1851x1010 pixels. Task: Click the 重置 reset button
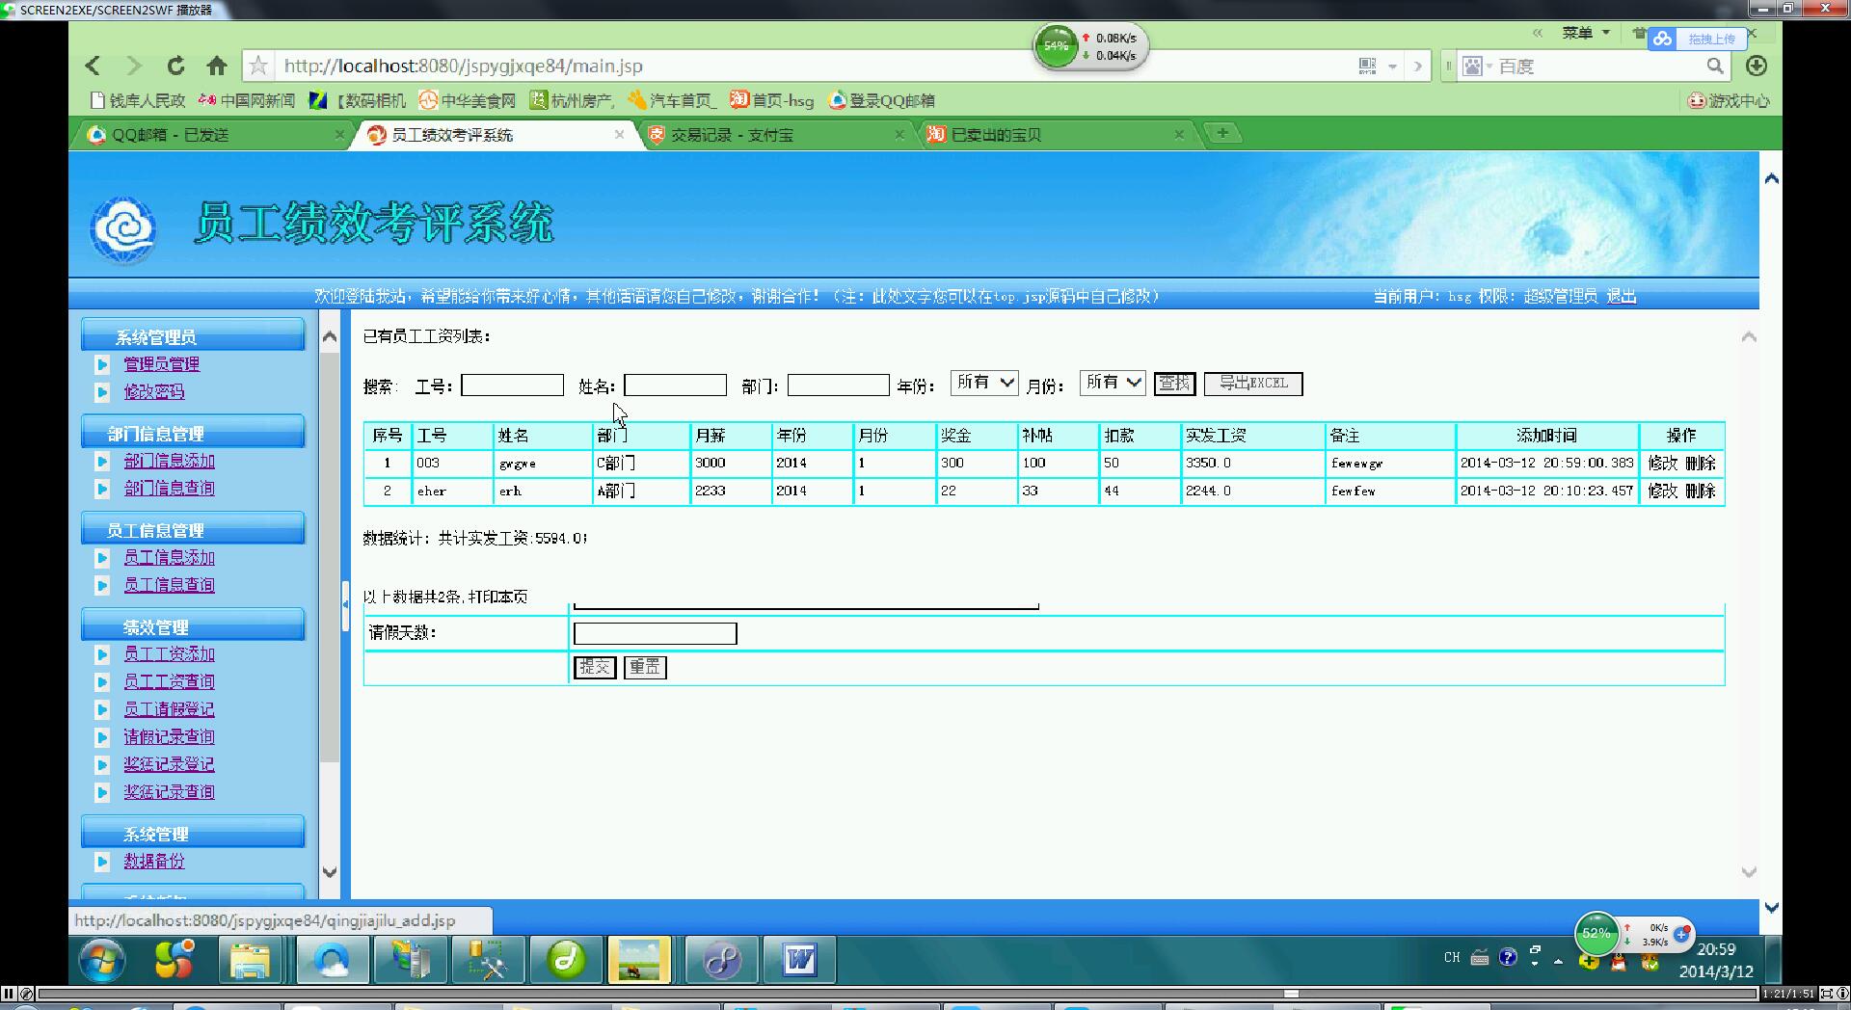point(645,667)
